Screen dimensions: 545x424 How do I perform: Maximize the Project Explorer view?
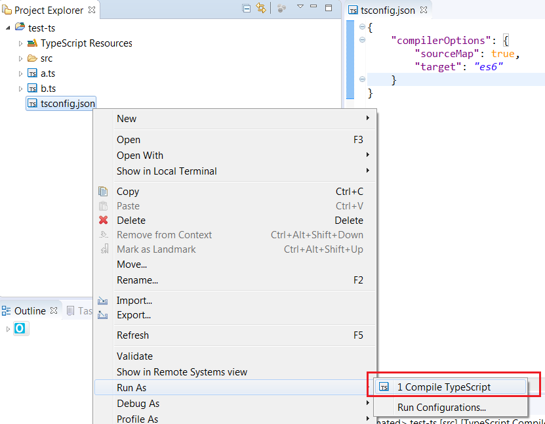(x=330, y=7)
